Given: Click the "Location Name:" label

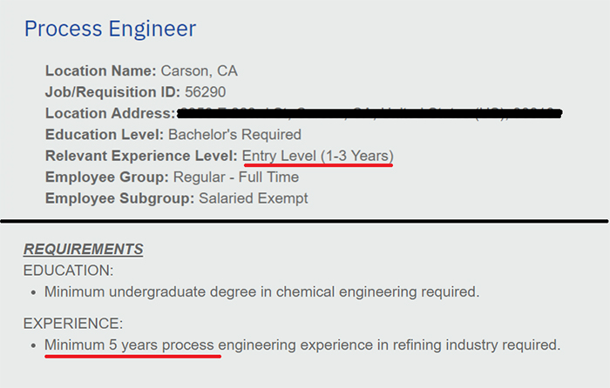Looking at the screenshot, I should click(101, 70).
